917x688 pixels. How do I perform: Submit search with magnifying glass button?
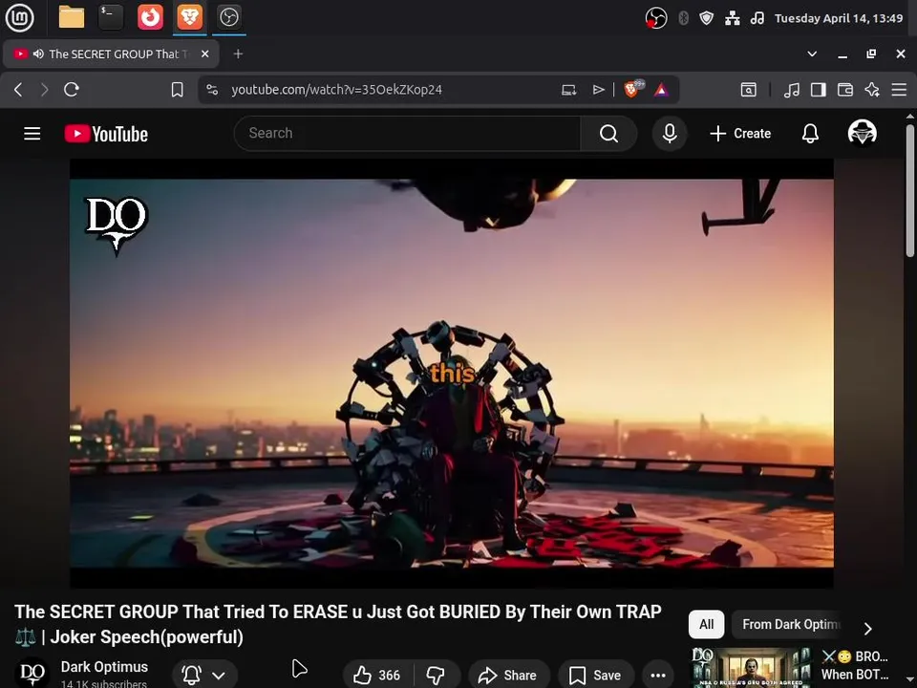[608, 134]
